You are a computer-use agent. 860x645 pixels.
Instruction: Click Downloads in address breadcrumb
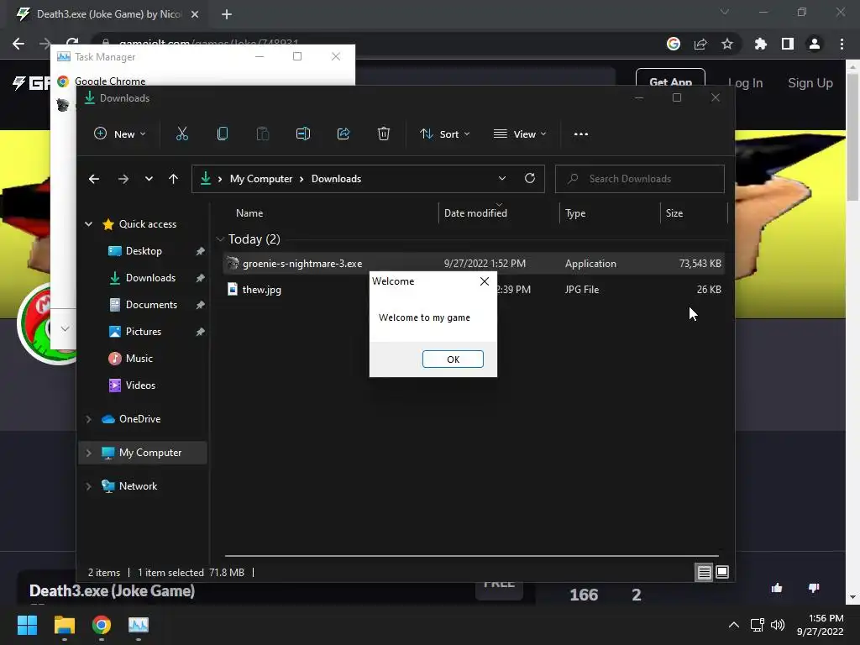pos(336,179)
